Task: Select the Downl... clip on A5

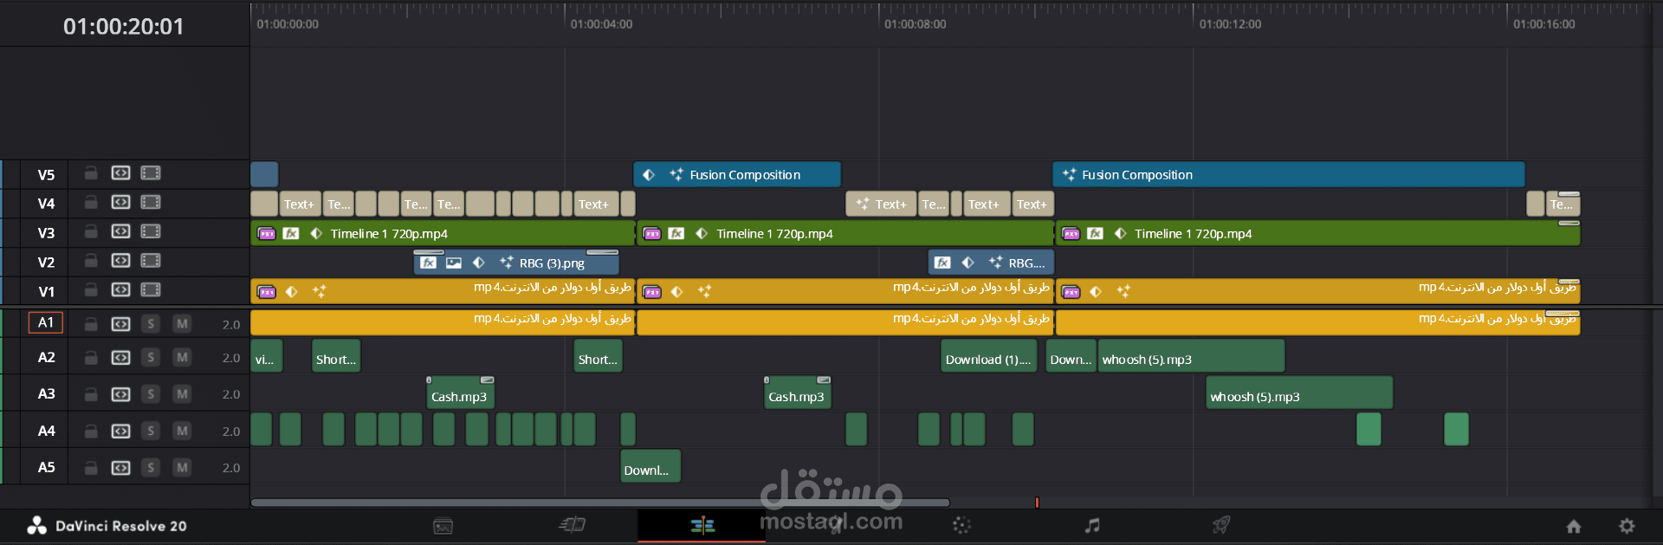Action: (x=650, y=467)
